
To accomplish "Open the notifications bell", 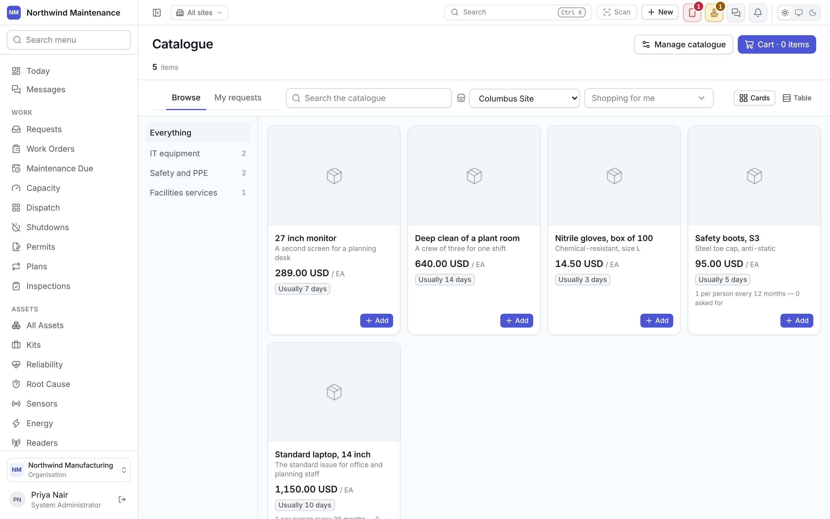I will (758, 13).
